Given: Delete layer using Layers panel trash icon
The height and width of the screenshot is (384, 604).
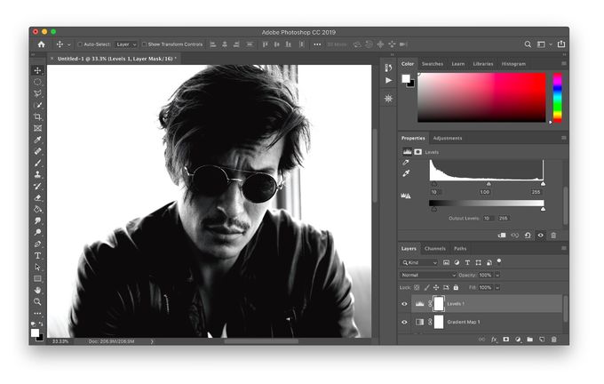Looking at the screenshot, I should (554, 340).
